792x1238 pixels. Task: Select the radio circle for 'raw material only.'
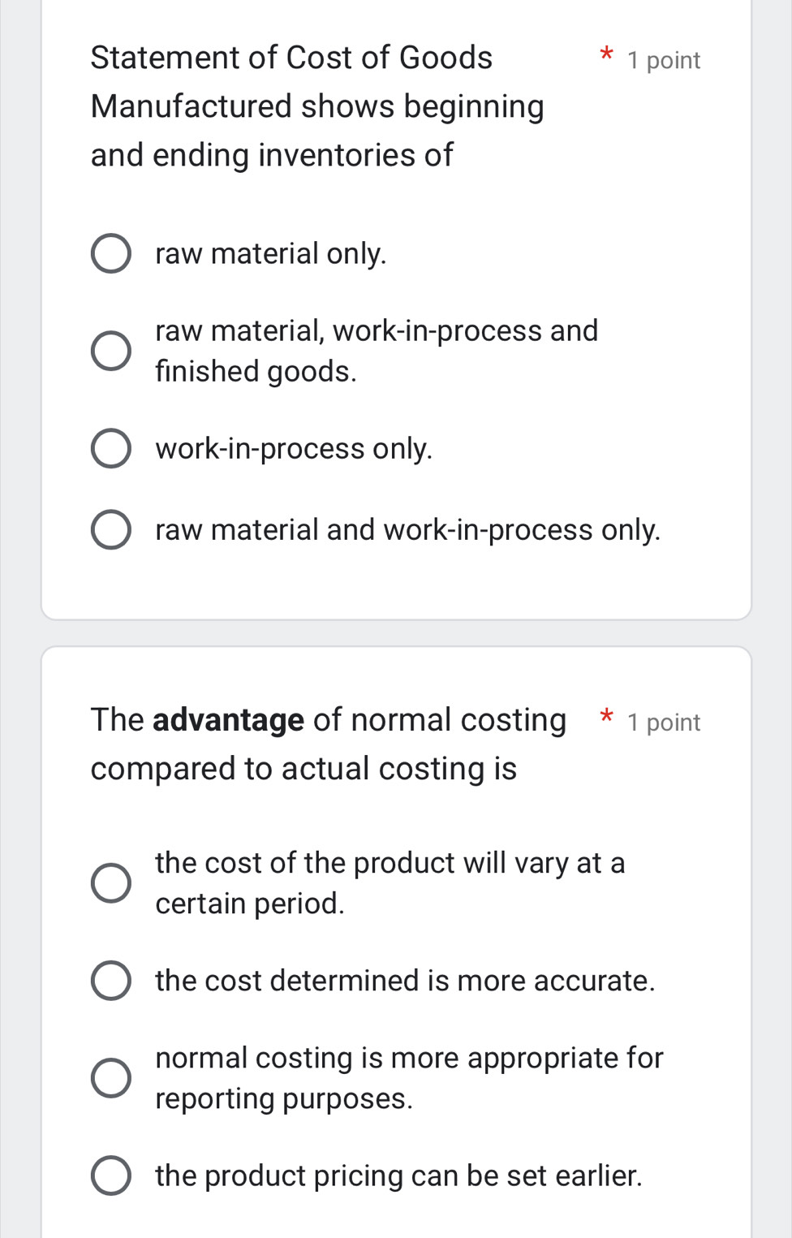click(110, 254)
